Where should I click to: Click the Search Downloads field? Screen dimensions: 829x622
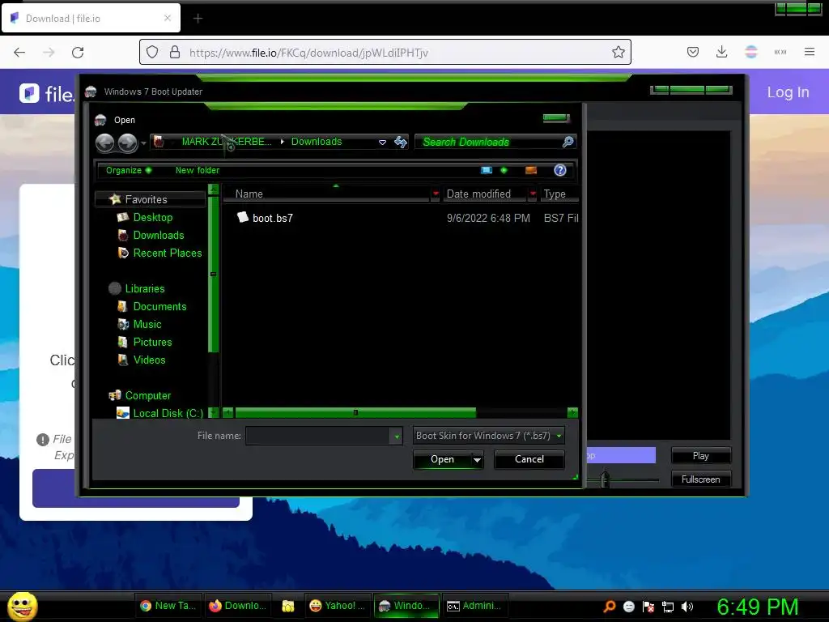tap(489, 142)
